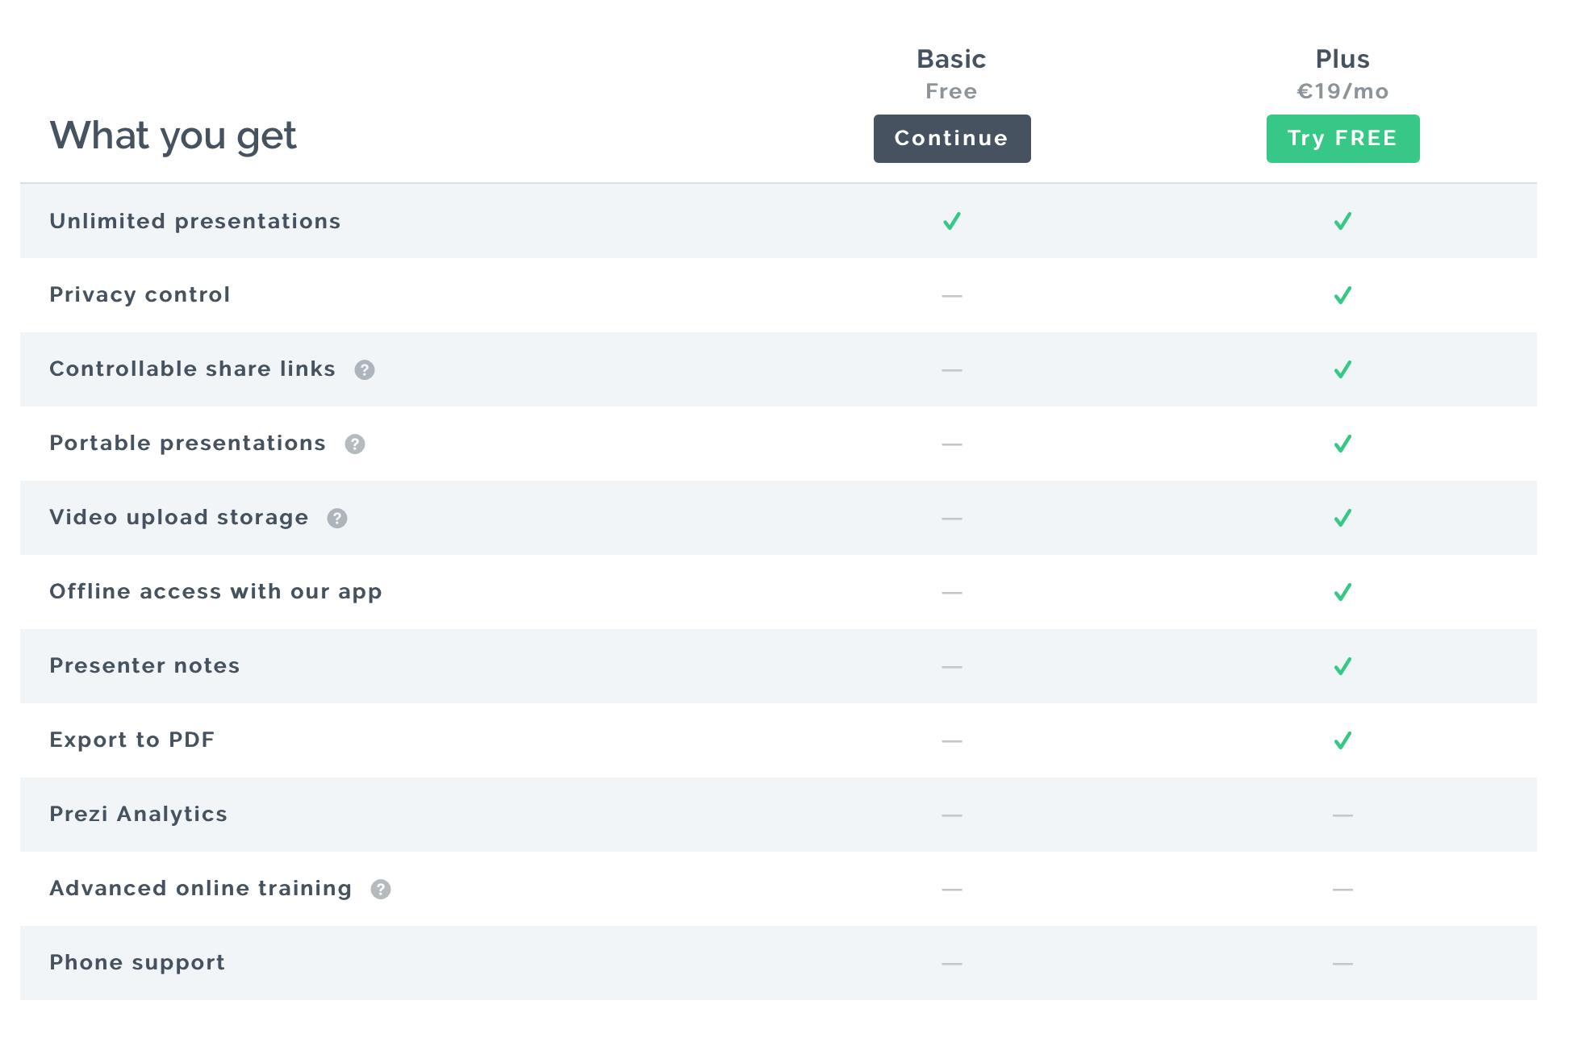Click Plus checkmark for Presenter notes
Screen dimensions: 1570x1063
1342,666
